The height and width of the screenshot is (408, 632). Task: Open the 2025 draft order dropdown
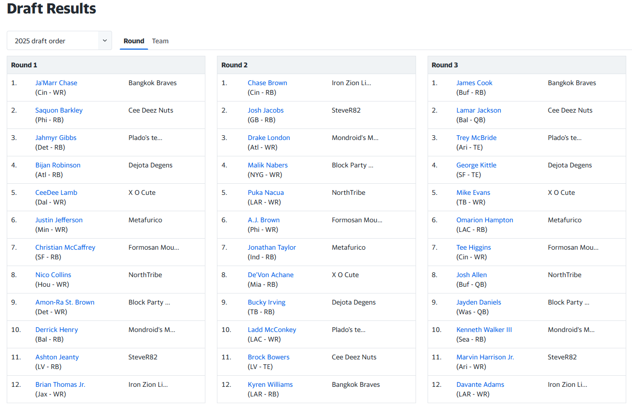coord(59,41)
